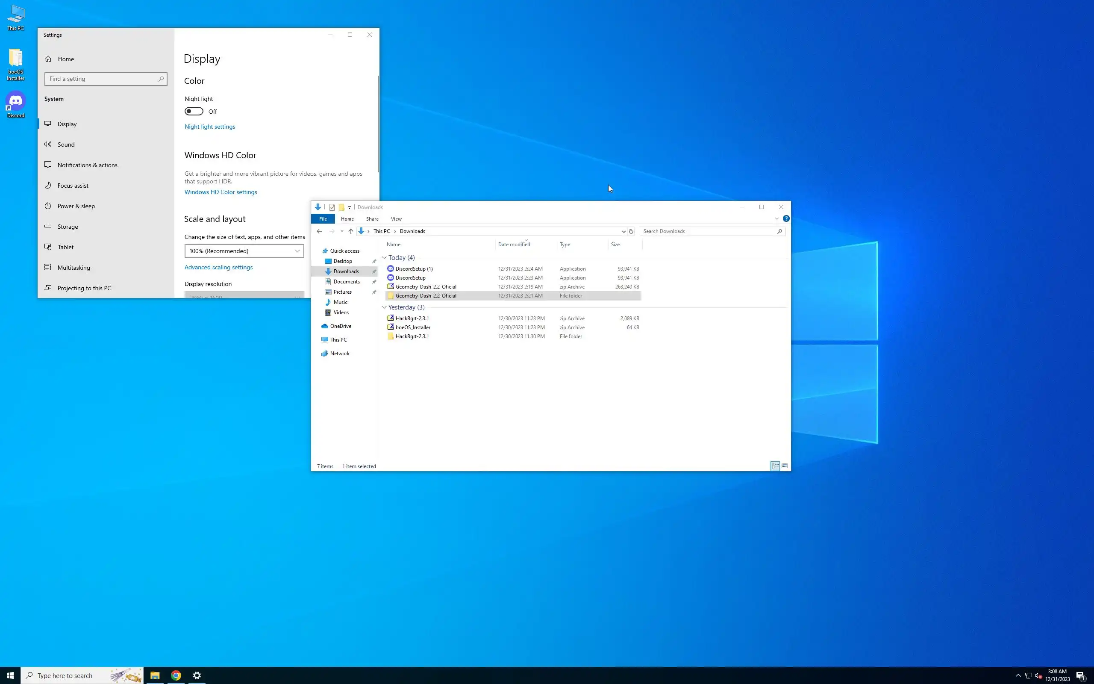Collapse the Yesterday file group
Viewport: 1094px width, 684px height.
[x=384, y=308]
